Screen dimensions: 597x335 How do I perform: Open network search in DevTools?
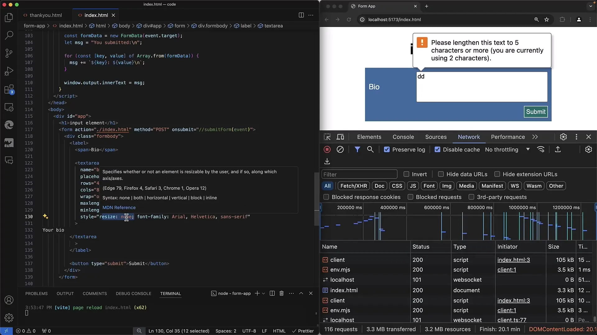coord(370,150)
